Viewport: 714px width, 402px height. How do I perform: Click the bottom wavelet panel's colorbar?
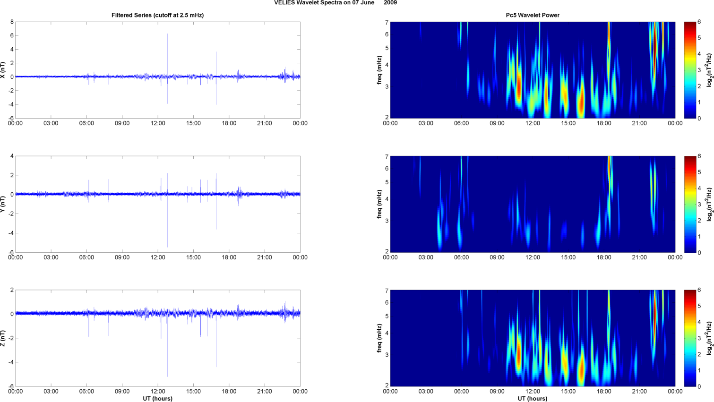[690, 338]
